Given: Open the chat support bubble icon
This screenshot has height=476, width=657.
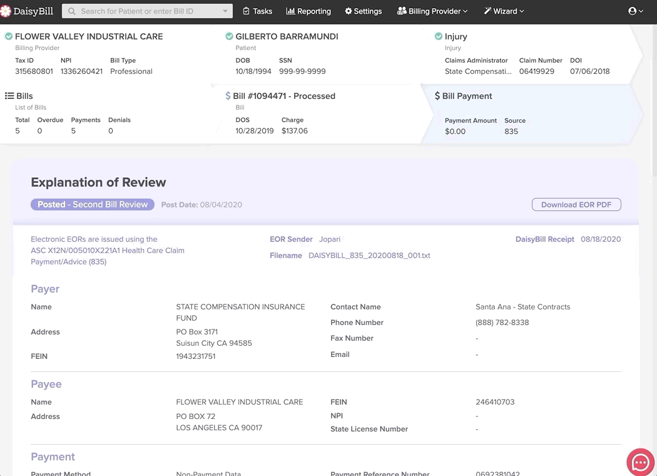Looking at the screenshot, I should pyautogui.click(x=640, y=462).
